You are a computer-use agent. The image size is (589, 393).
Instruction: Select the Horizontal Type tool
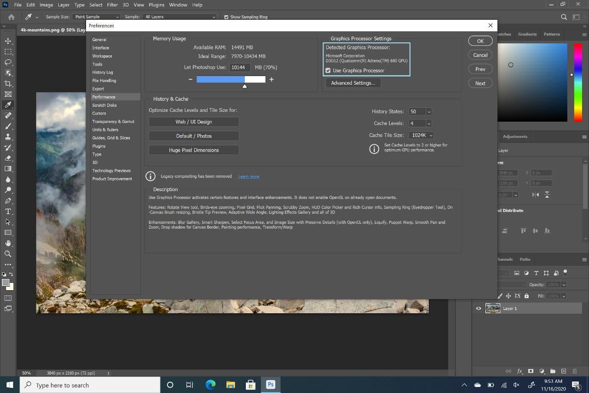[x=8, y=211]
